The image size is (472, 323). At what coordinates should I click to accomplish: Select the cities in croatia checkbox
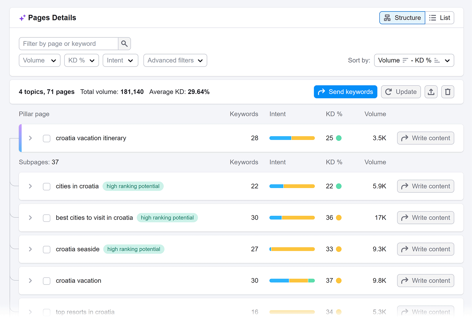click(x=47, y=186)
